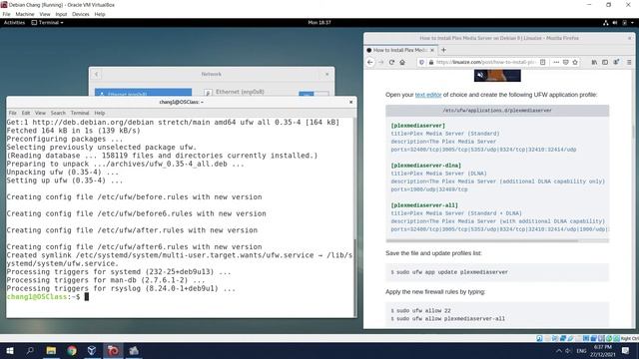
Task: Open terminal Help menu
Action: tap(100, 113)
